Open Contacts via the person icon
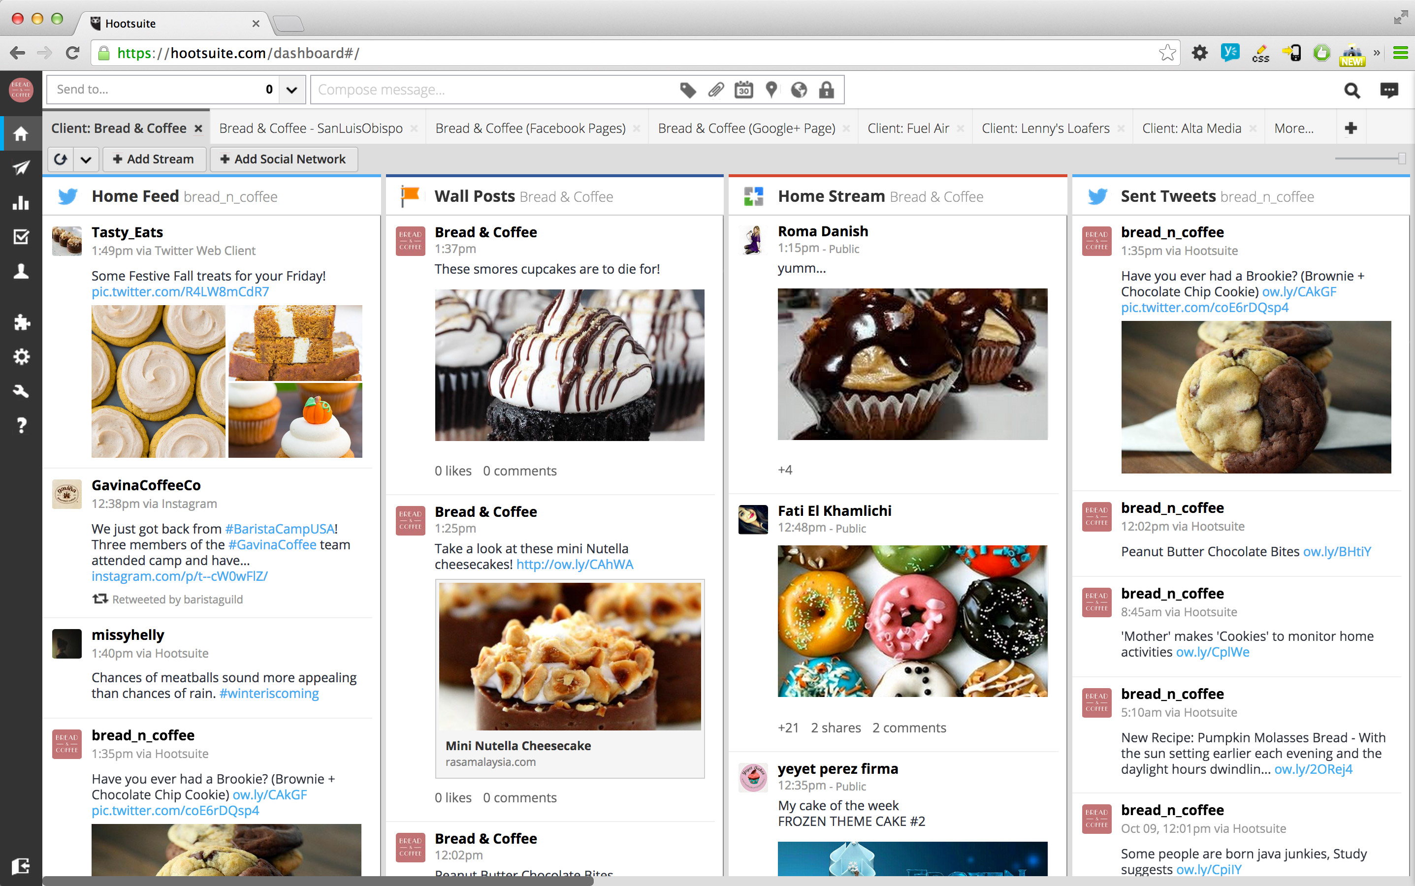The width and height of the screenshot is (1415, 886). (x=22, y=271)
